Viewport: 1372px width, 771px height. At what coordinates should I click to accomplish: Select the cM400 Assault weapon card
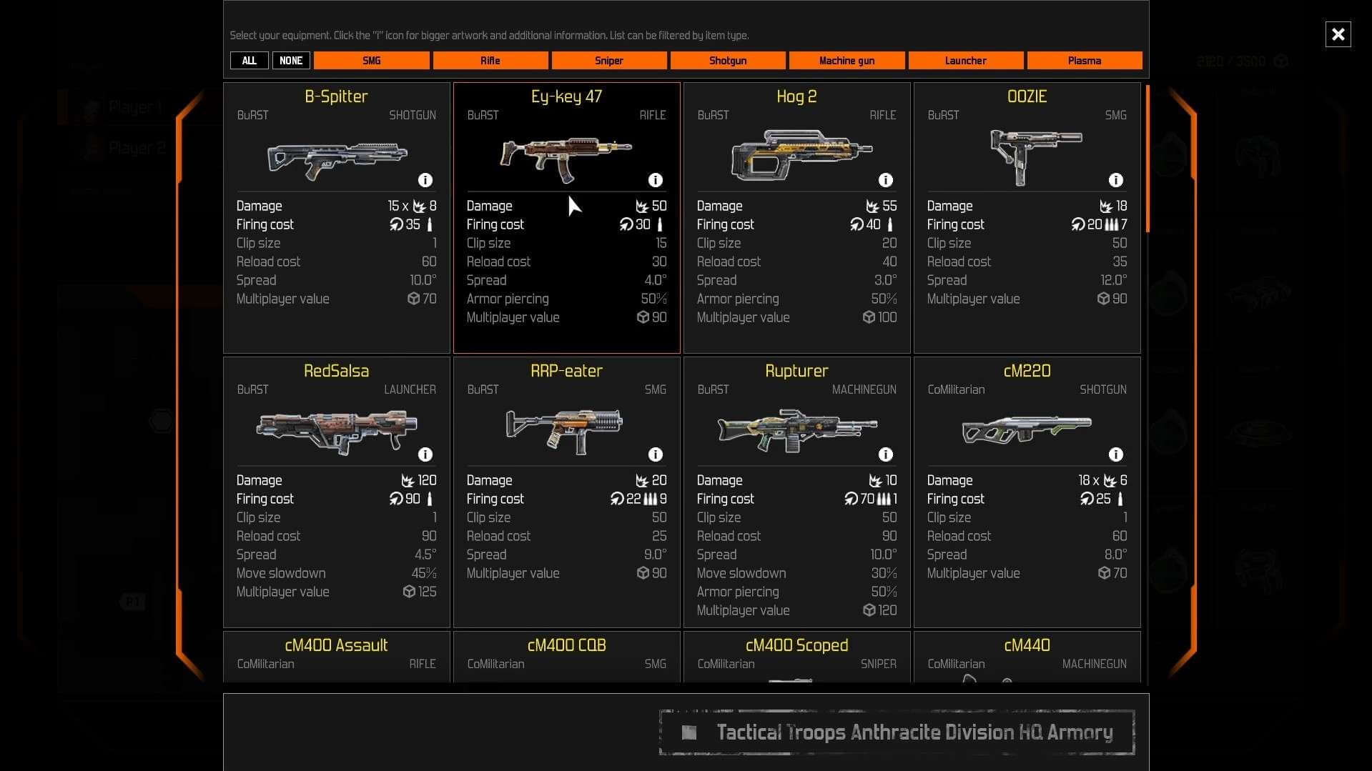(x=337, y=657)
